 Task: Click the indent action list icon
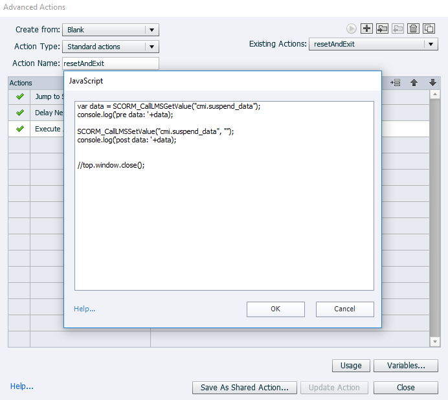pos(396,83)
